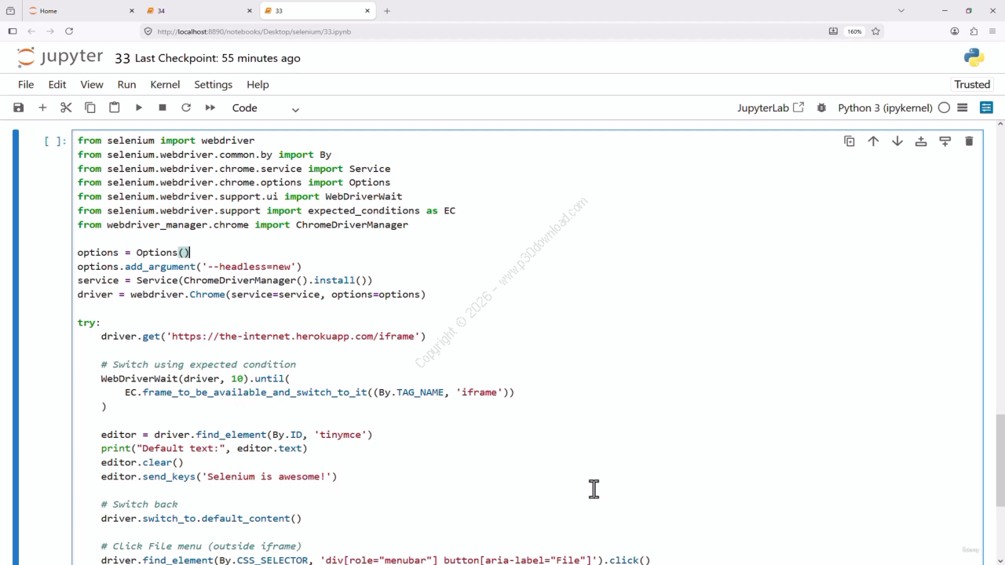Interrupt the kernel with the stop icon
This screenshot has height=565, width=1005.
pos(163,108)
